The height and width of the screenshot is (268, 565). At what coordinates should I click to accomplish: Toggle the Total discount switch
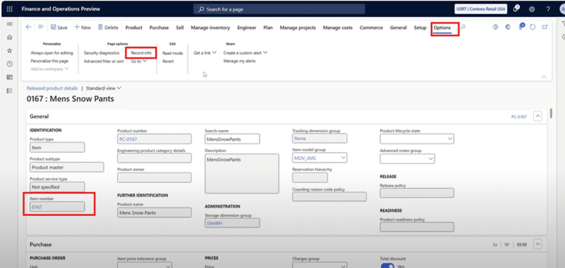click(388, 266)
